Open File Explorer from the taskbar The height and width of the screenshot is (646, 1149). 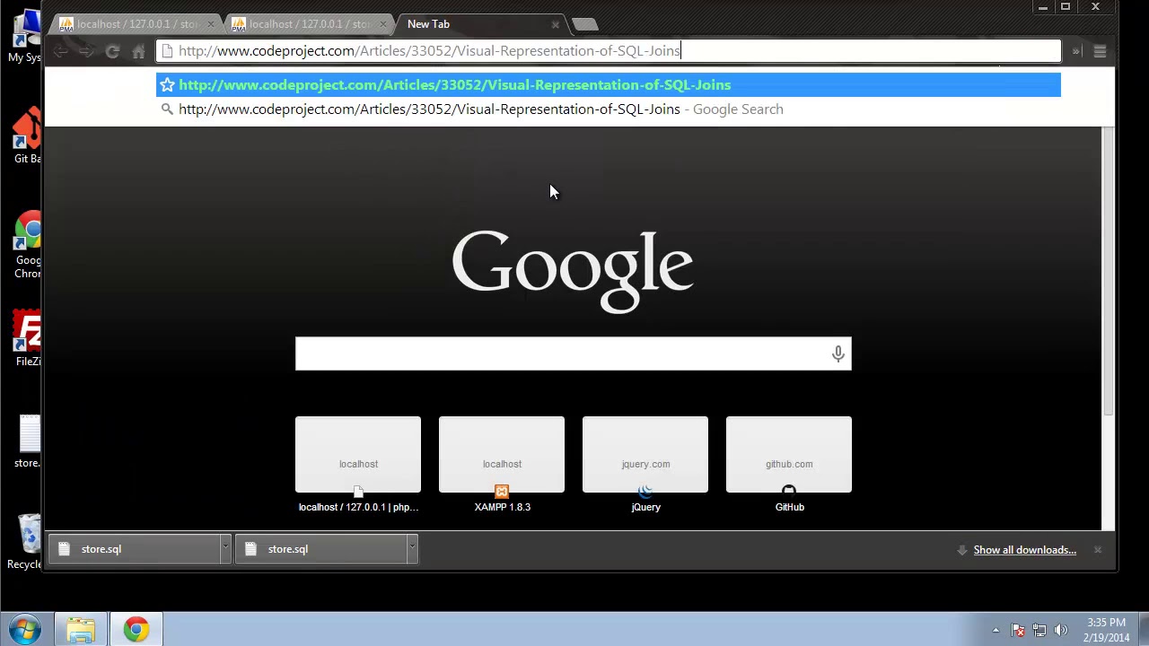point(81,630)
